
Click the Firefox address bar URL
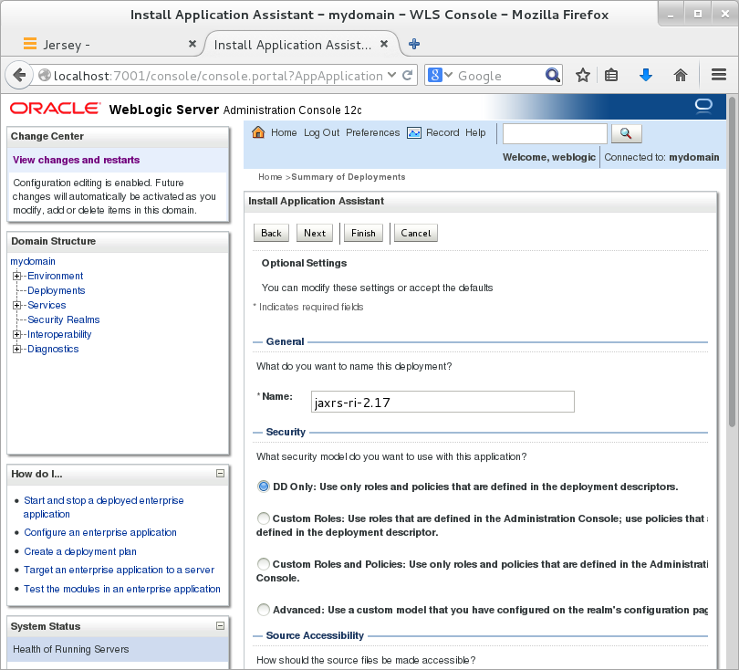tap(218, 76)
